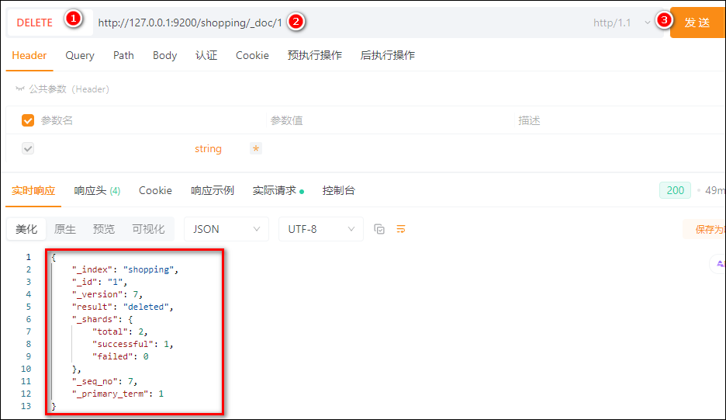The image size is (726, 420).
Task: Switch to the Query tab
Action: (x=80, y=56)
